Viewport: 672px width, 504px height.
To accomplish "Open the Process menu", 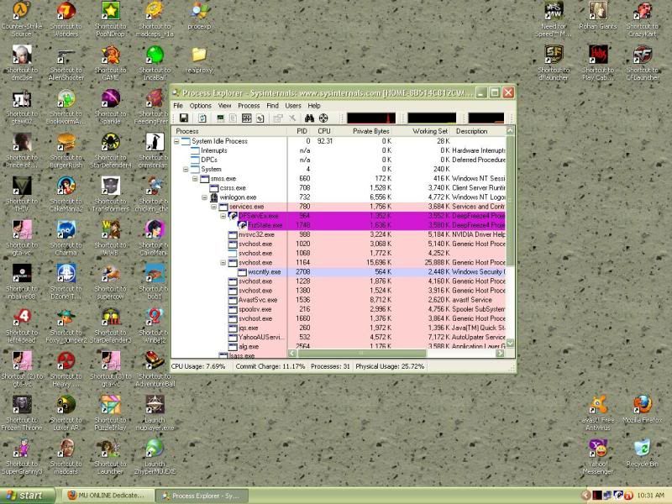I will coord(249,106).
